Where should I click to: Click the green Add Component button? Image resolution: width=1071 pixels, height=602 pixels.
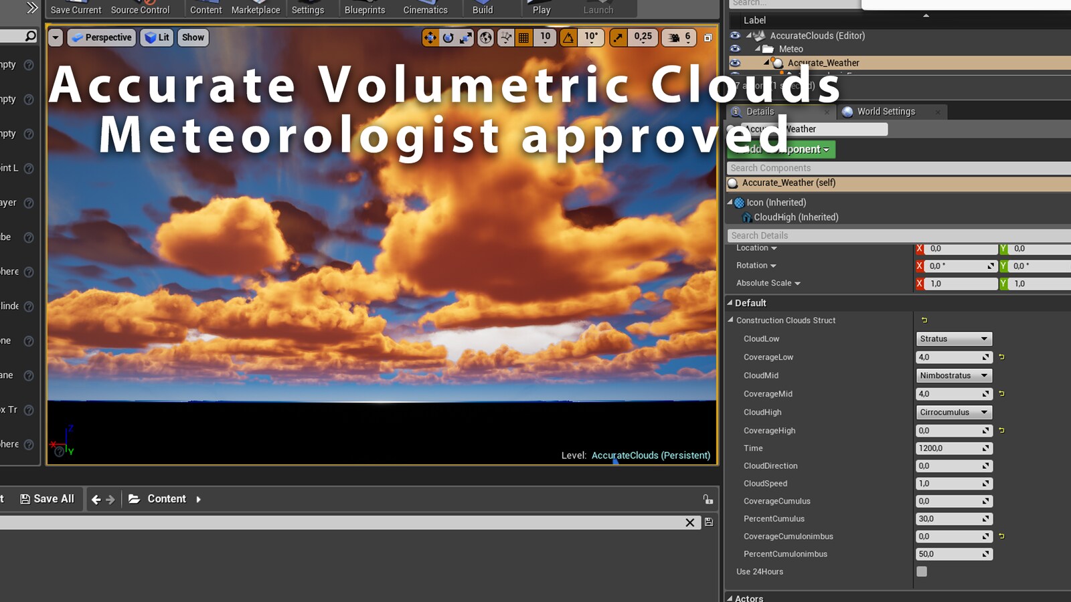[x=780, y=149]
